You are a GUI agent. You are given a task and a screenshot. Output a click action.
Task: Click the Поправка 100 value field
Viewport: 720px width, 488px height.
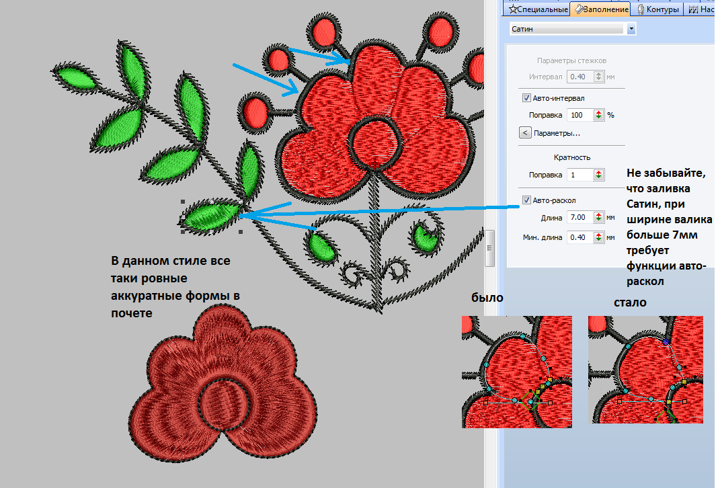579,115
